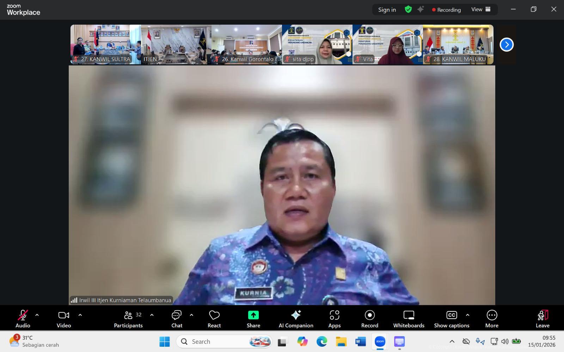Click the Sign in button

[387, 10]
